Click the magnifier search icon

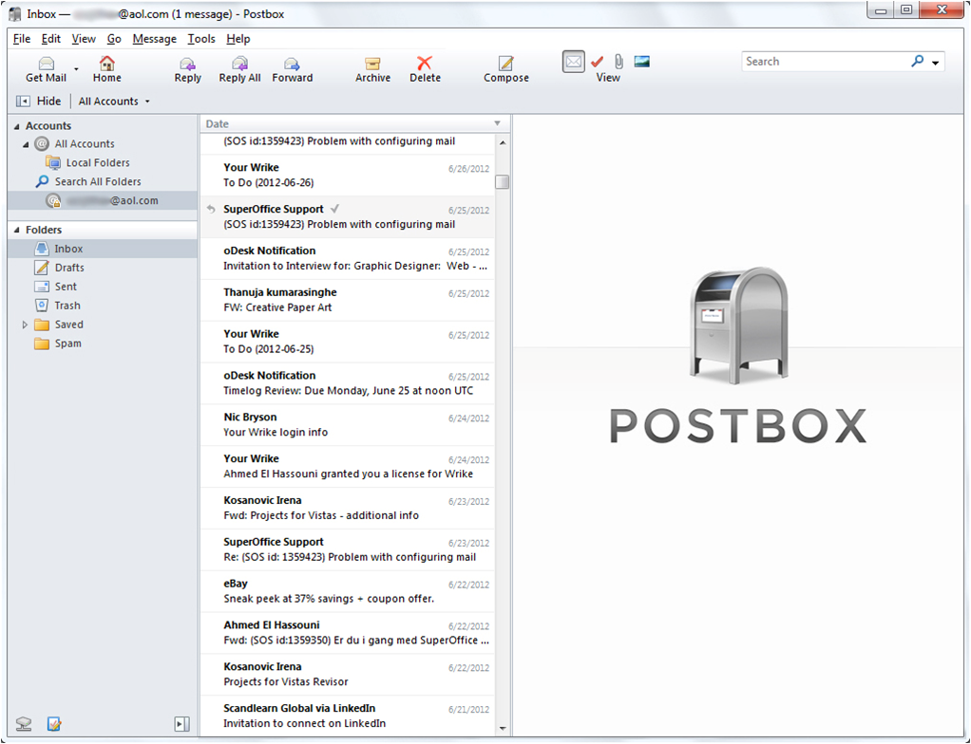(917, 61)
